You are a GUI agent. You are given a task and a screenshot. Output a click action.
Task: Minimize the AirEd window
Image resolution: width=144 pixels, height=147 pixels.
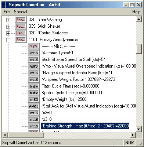(126, 5)
